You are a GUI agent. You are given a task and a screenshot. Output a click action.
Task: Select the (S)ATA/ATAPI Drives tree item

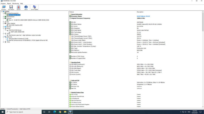15,30
